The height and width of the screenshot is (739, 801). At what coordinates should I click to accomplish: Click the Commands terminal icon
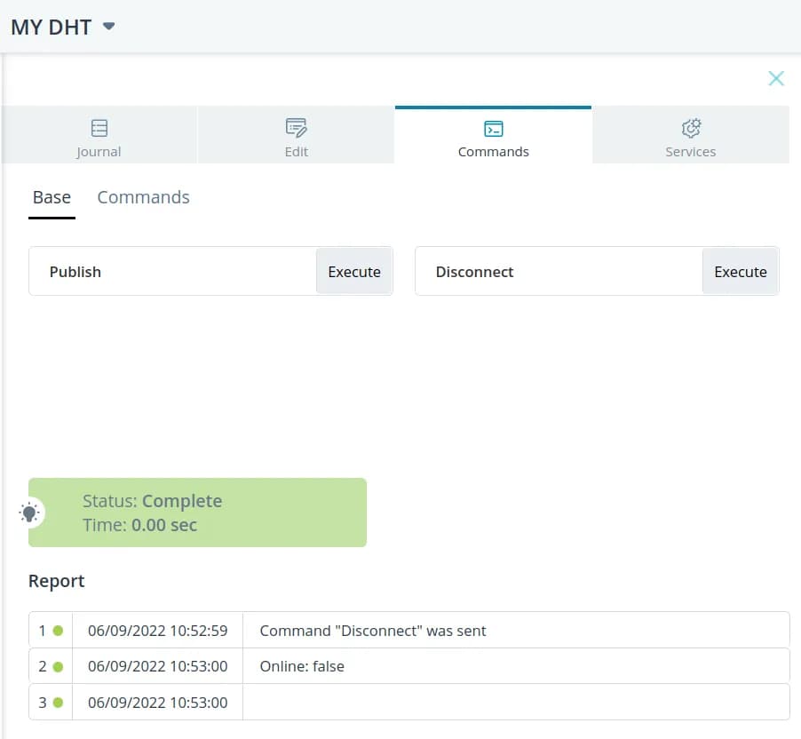click(494, 129)
